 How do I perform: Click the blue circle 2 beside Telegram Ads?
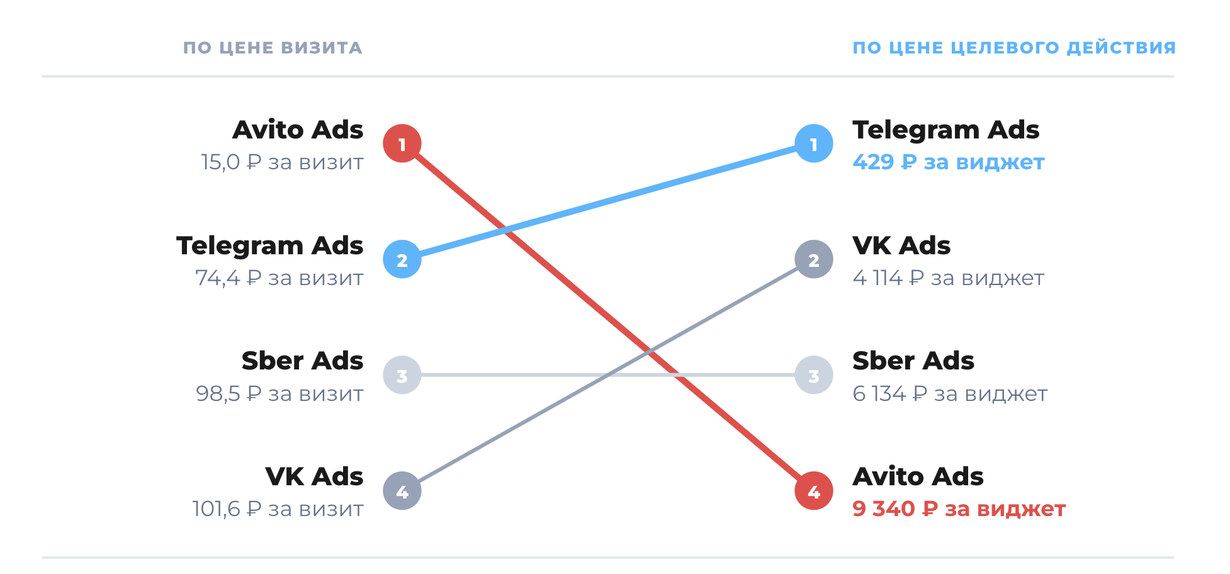tap(402, 259)
